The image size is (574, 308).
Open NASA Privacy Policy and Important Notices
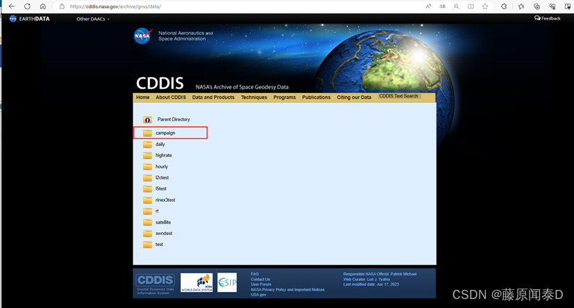click(x=288, y=289)
